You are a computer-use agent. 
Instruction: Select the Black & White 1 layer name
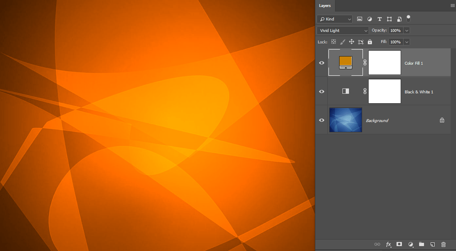(419, 92)
